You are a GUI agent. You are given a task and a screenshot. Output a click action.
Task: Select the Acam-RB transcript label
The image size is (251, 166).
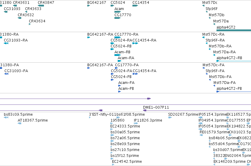(122, 52)
